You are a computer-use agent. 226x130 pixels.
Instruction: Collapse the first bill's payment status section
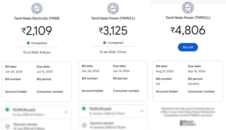[66, 112]
